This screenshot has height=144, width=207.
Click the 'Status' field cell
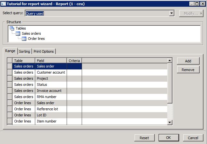click(51, 85)
